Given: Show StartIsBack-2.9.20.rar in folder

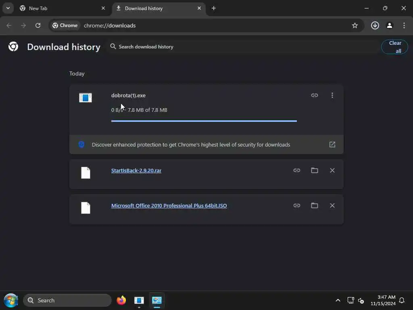Looking at the screenshot, I should pyautogui.click(x=315, y=170).
